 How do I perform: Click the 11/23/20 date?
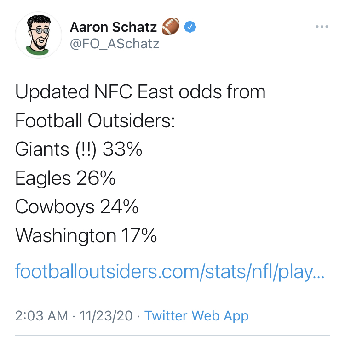coord(106,316)
